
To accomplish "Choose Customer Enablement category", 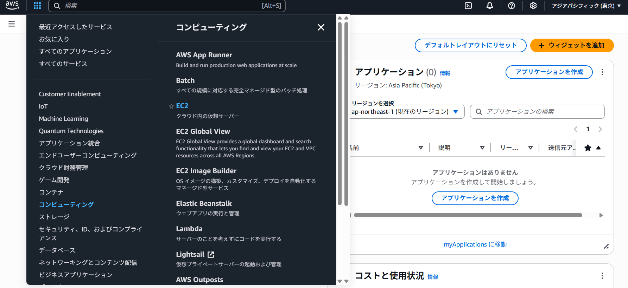I will 70,94.
